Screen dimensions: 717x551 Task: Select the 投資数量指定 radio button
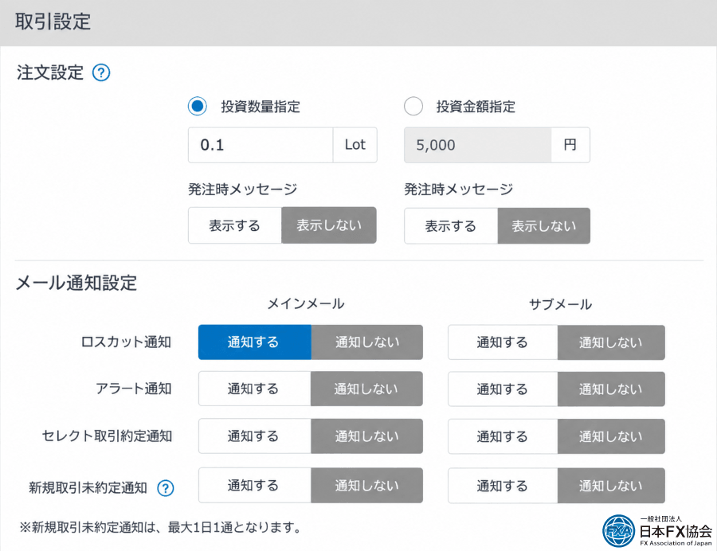(x=197, y=107)
